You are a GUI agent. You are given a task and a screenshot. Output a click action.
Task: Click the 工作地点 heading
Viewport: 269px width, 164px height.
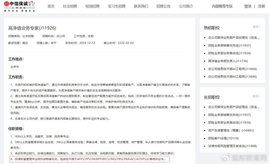[16, 59]
